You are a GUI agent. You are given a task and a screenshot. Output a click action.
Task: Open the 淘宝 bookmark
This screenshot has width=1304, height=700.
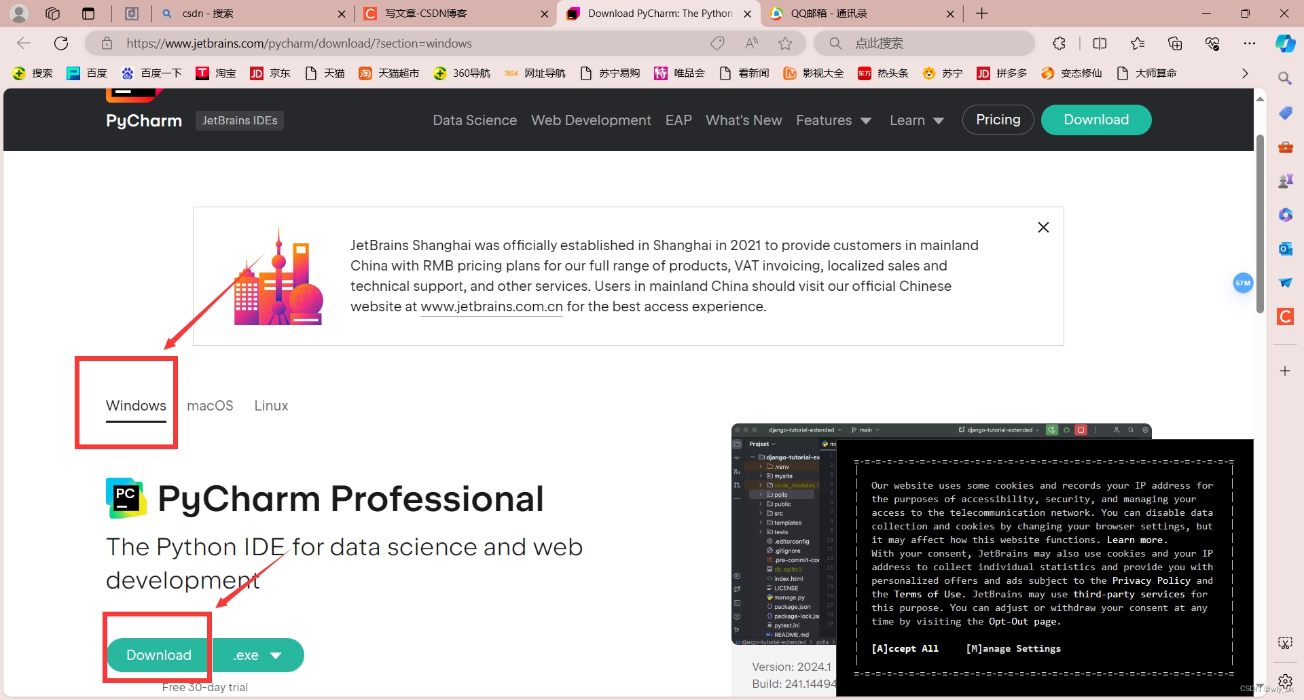pyautogui.click(x=216, y=73)
